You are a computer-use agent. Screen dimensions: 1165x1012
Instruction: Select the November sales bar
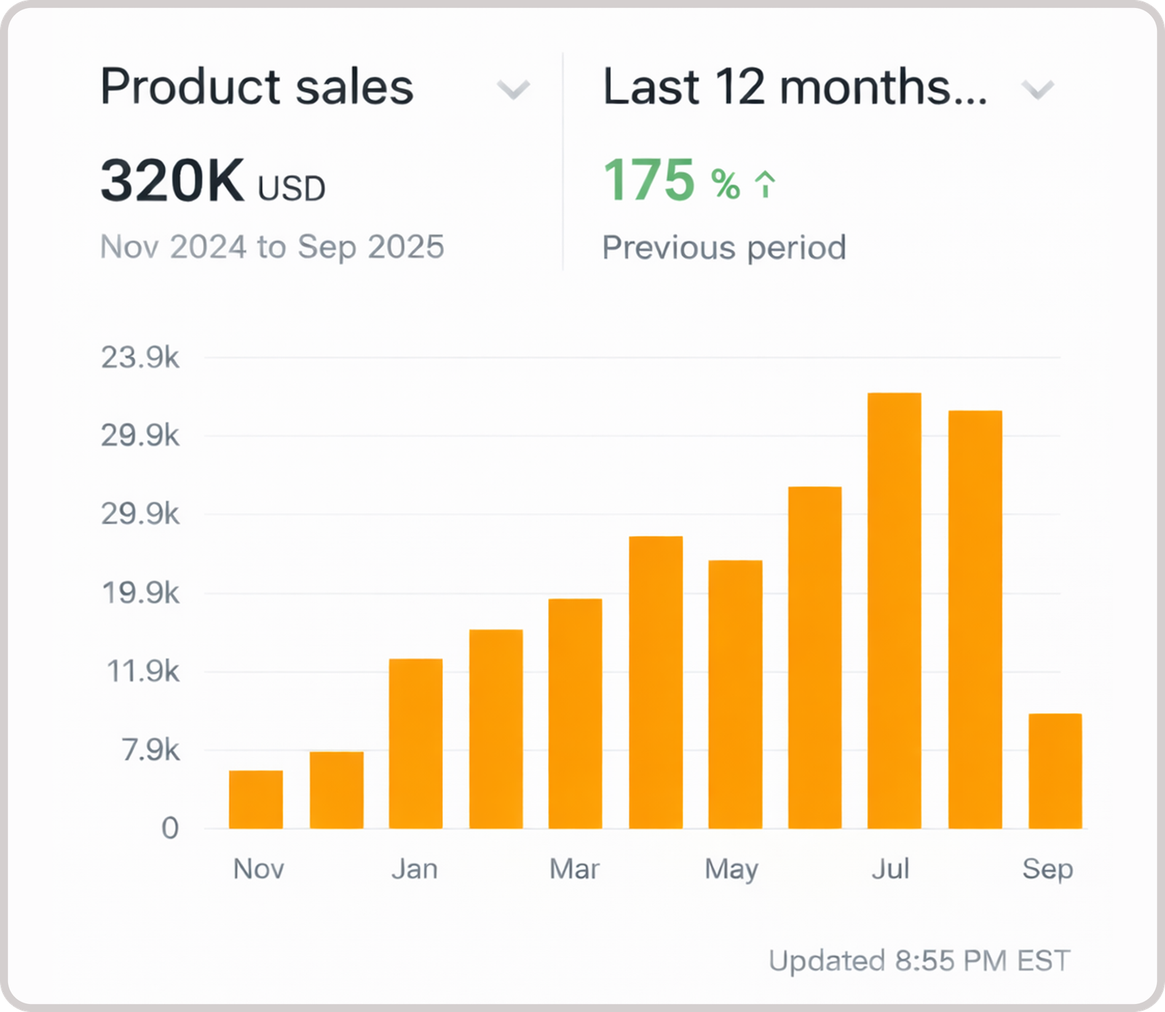(x=256, y=799)
